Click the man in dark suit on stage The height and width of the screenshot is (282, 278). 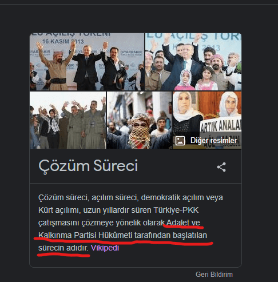click(86, 67)
